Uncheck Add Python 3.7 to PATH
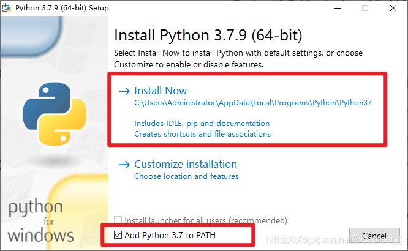This screenshot has width=408, height=251. (118, 235)
